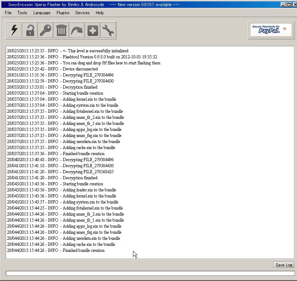Click the trash can clean icon
The height and width of the screenshot is (281, 297).
click(x=61, y=30)
